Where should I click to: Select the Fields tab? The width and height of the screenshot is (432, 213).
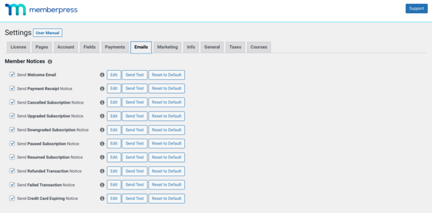(89, 47)
